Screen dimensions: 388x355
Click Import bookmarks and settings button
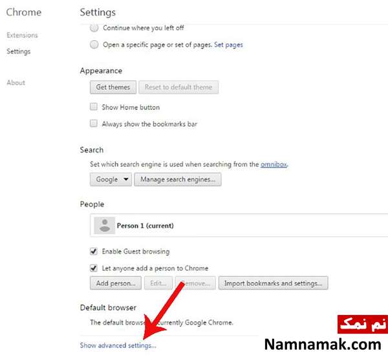273,283
